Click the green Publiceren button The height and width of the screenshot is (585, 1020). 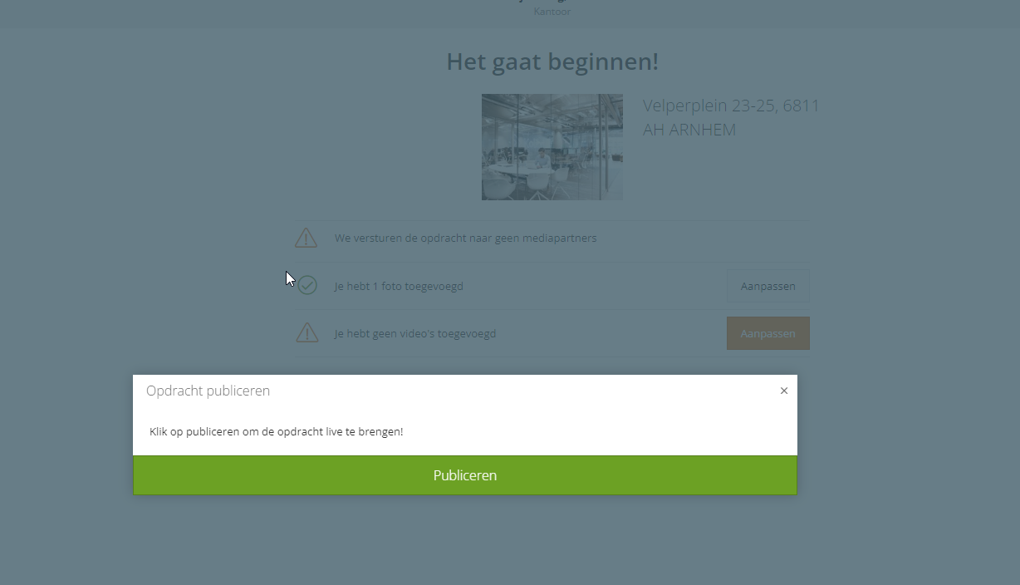(x=465, y=475)
